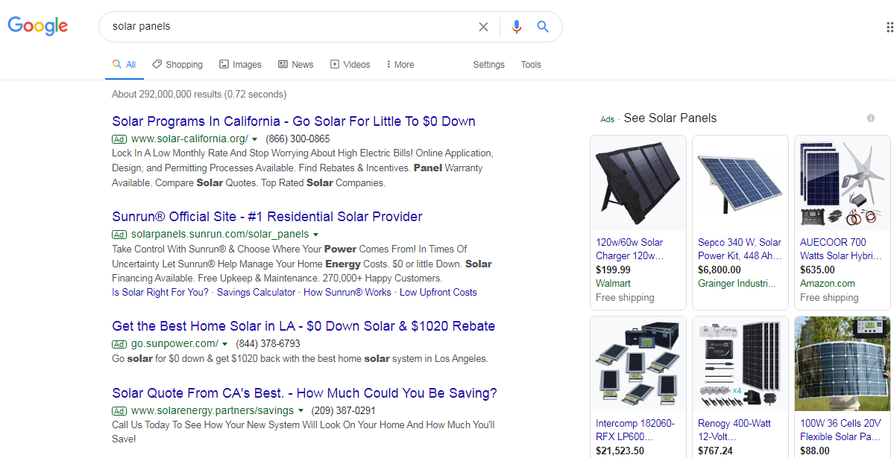The width and height of the screenshot is (894, 458).
Task: Click the Ad badge for go.sunpower.com
Action: 119,344
